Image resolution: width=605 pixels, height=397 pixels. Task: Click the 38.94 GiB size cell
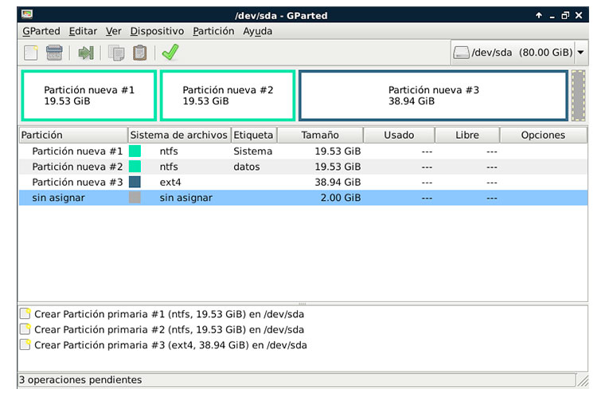338,182
